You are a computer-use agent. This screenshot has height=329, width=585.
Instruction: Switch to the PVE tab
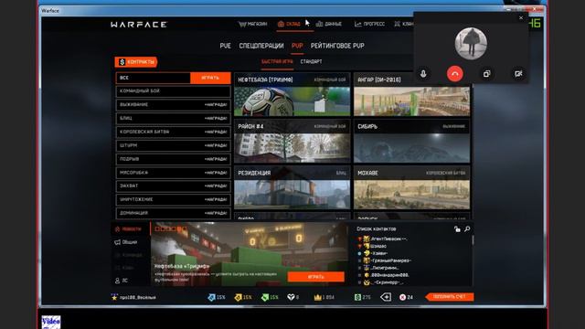coord(226,46)
